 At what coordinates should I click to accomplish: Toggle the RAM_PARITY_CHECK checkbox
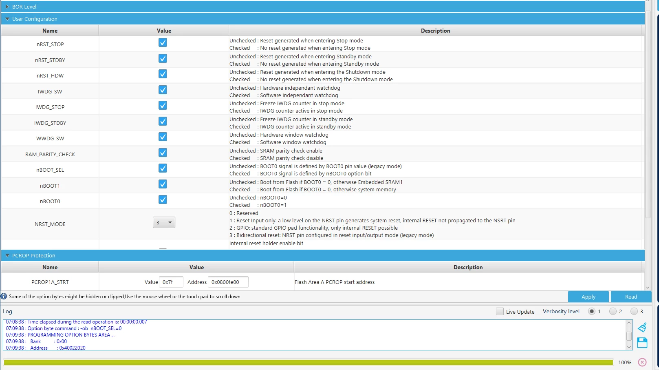(x=163, y=153)
